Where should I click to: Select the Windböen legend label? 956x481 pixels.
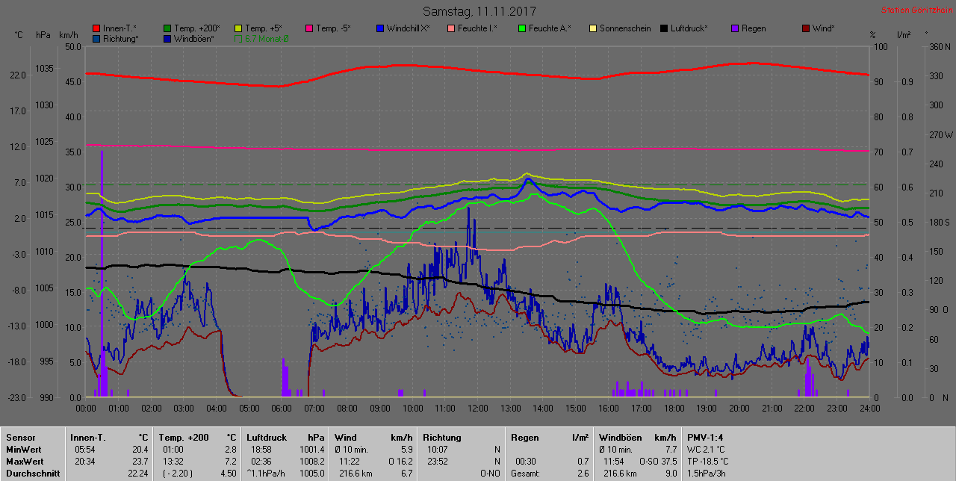click(193, 39)
